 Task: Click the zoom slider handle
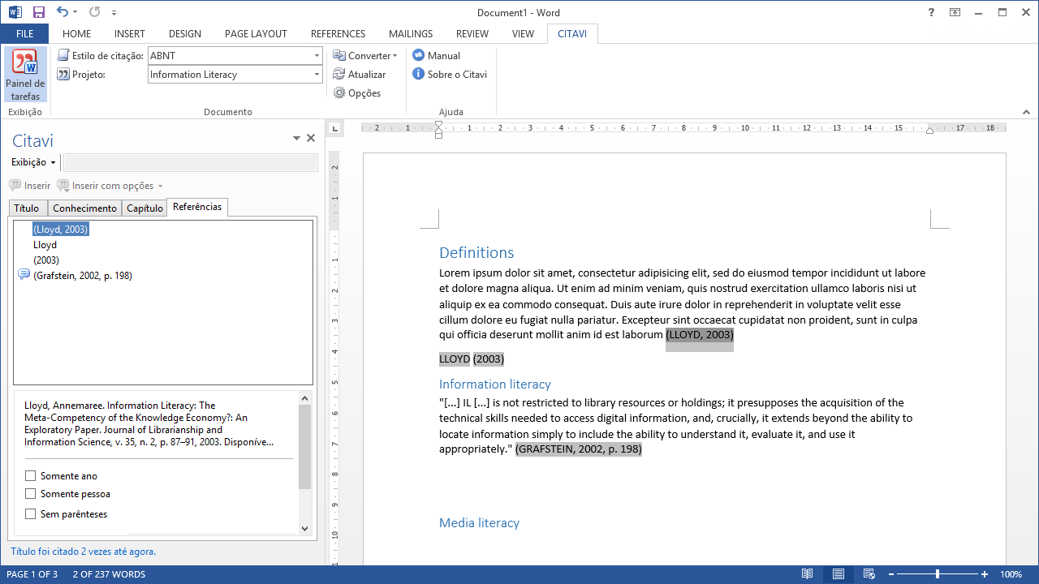pos(938,574)
